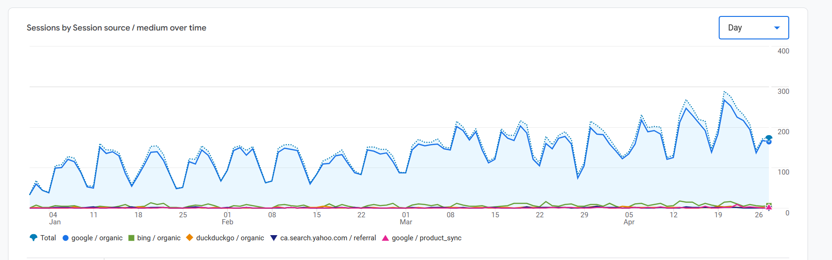Click the Total legend pin icon
The width and height of the screenshot is (832, 260).
tap(33, 238)
